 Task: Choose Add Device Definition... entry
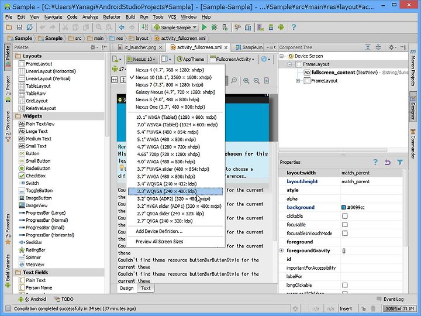175,231
